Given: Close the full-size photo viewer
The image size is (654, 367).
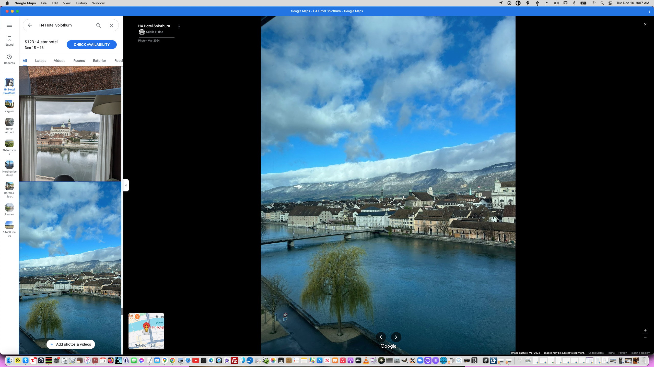Looking at the screenshot, I should pyautogui.click(x=645, y=24).
